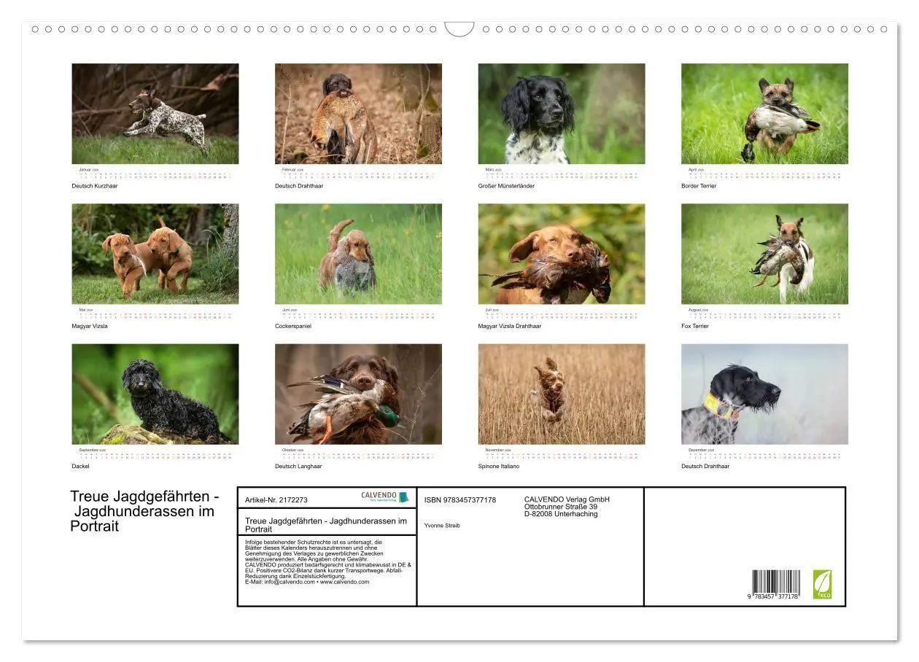This screenshot has height=662, width=919.
Task: Click the 'Dackel' caption
Action: click(80, 466)
